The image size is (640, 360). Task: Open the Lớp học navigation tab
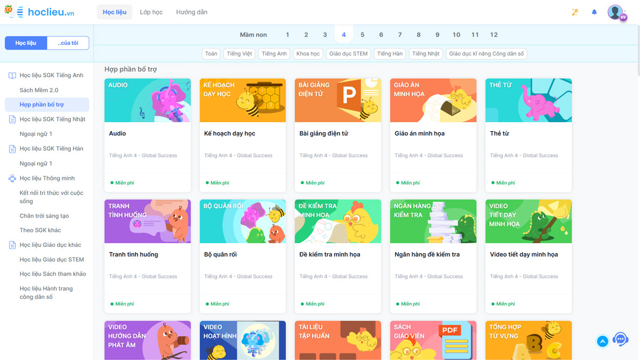(151, 12)
